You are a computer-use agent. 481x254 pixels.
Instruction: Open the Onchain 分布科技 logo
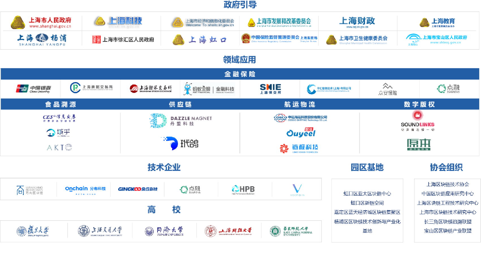[85, 190]
